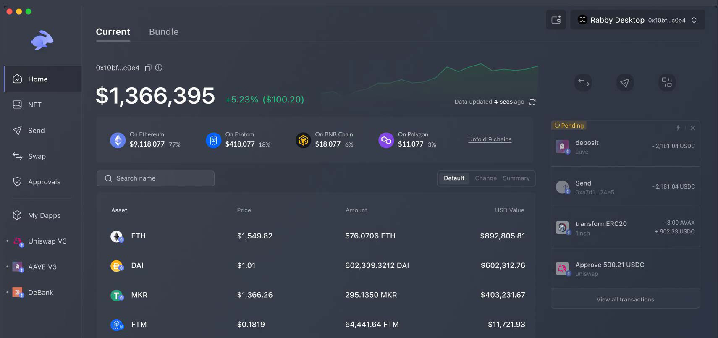Open the Rabby Desktop account selector dropdown
The width and height of the screenshot is (718, 338).
coord(637,20)
